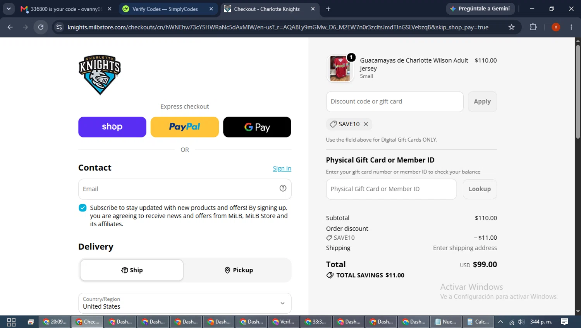Switch to the Verify Codes — SimplyCodes tab

(x=165, y=9)
